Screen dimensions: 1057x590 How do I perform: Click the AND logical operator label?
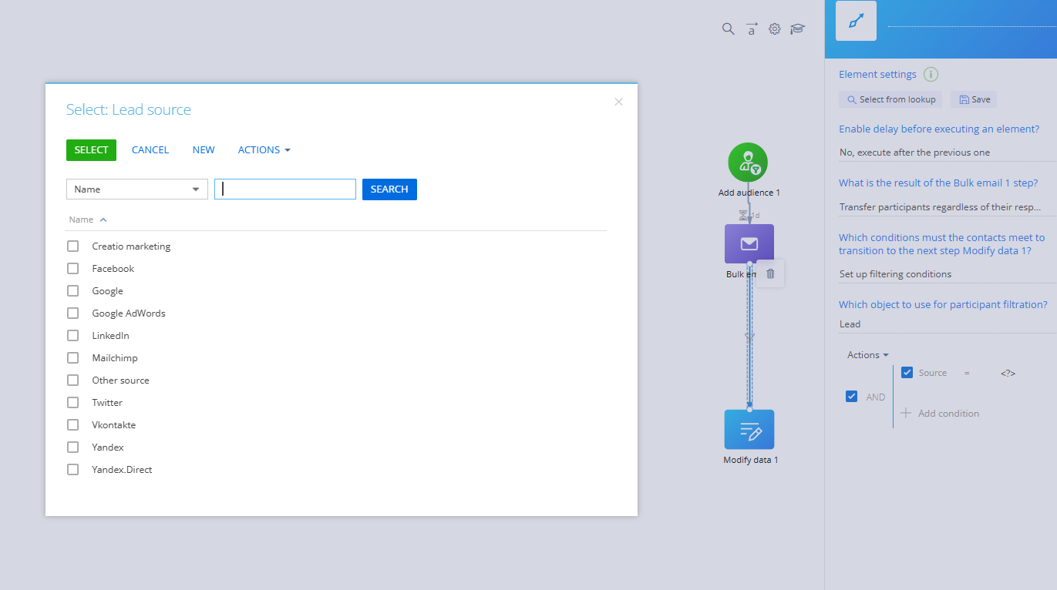coord(876,397)
